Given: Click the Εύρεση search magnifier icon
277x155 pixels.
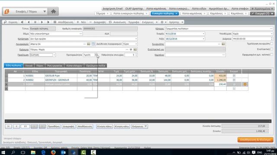Looking at the screenshot, I should 5,22.
